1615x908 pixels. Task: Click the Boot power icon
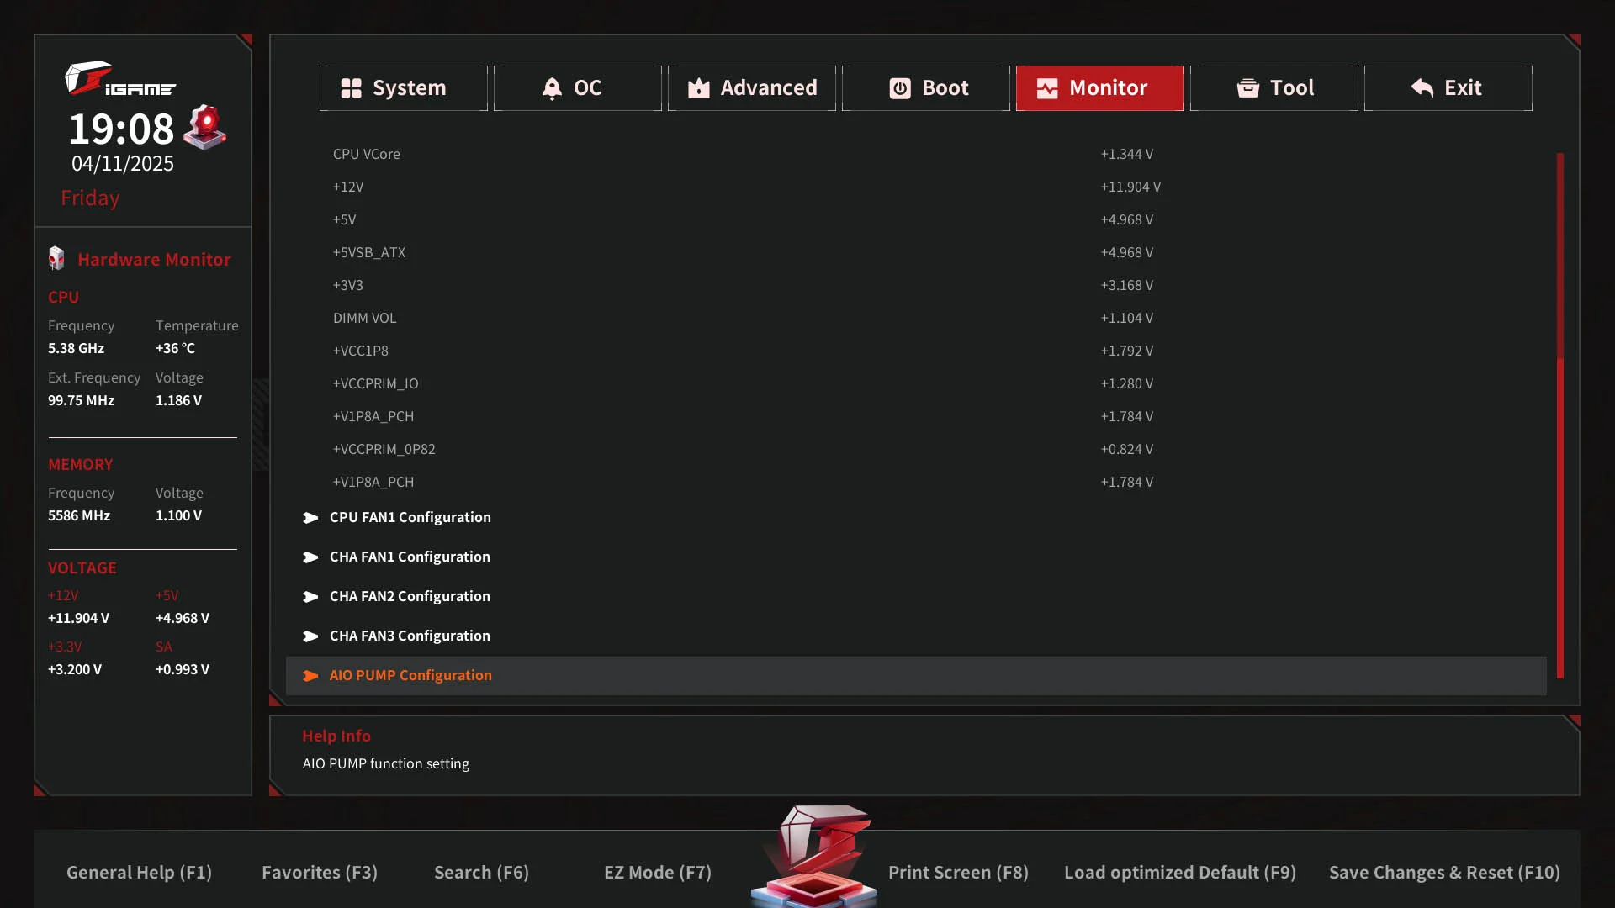coord(900,88)
